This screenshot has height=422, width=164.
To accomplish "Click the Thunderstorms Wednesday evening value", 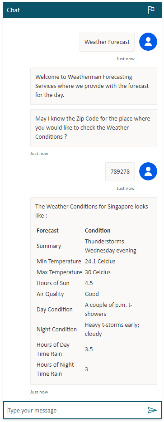I will (111, 246).
